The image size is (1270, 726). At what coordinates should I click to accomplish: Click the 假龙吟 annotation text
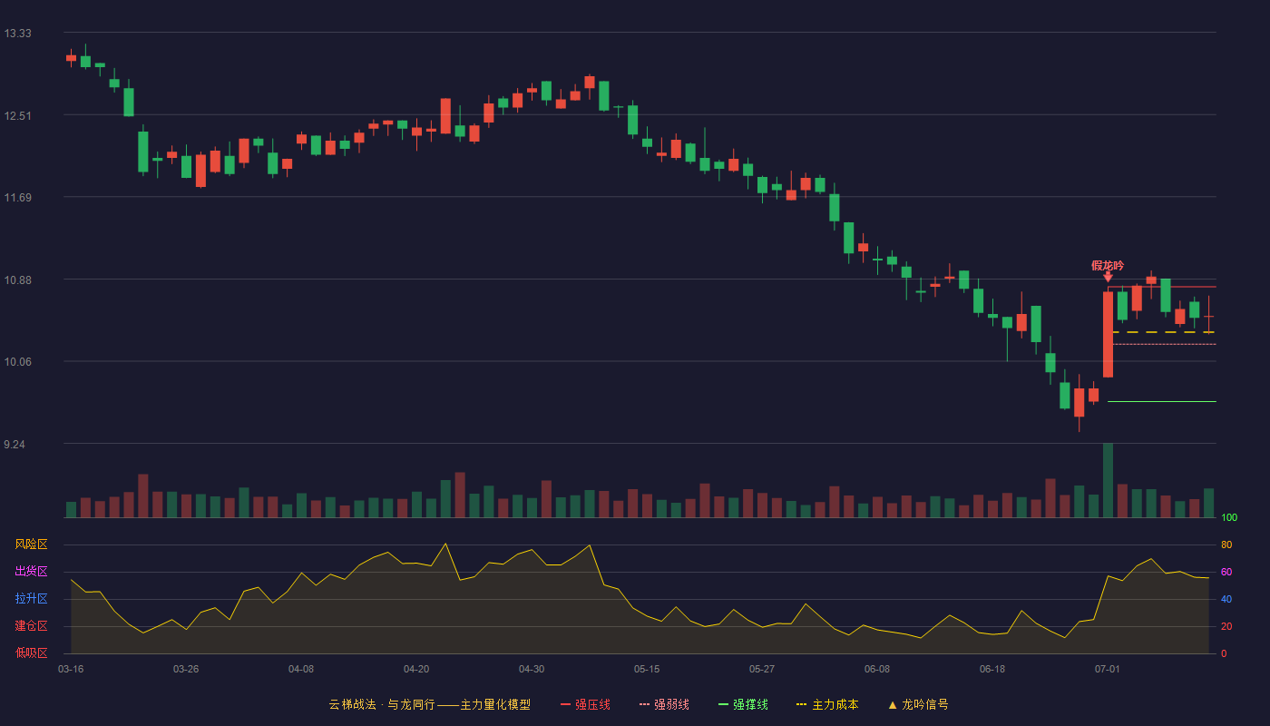[x=1108, y=265]
